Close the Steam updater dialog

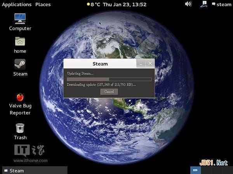pos(150,64)
